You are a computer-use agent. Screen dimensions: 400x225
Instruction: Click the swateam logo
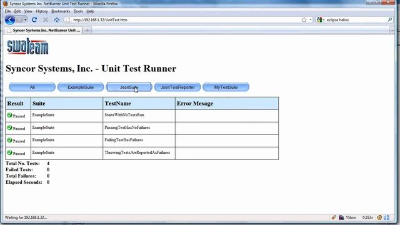pos(27,46)
